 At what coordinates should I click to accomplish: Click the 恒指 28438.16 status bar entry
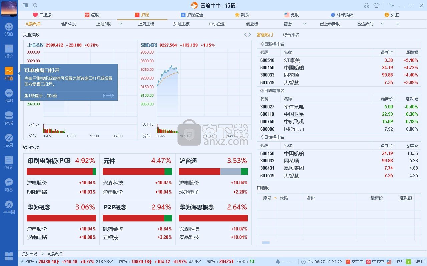(43, 262)
